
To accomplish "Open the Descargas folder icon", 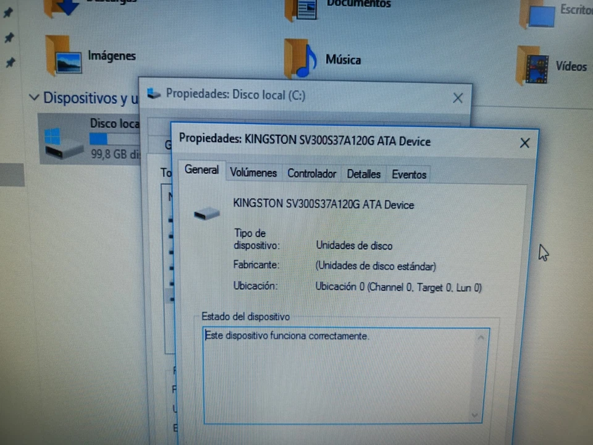I will point(64,6).
